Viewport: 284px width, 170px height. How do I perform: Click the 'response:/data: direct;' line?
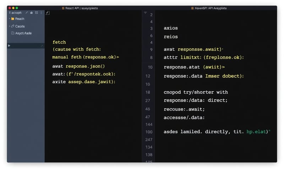coord(196,100)
